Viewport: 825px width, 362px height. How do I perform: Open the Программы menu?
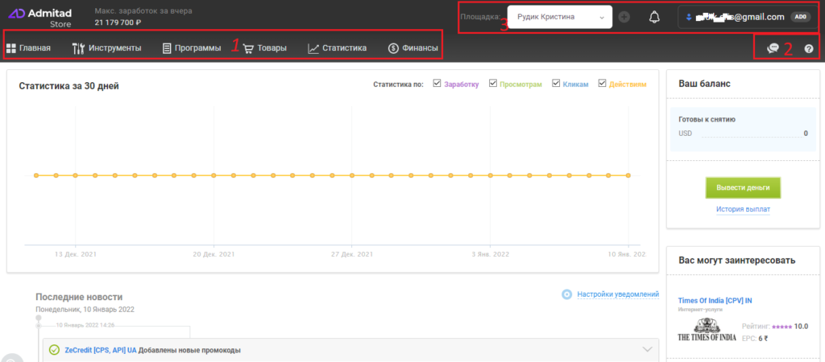click(192, 48)
